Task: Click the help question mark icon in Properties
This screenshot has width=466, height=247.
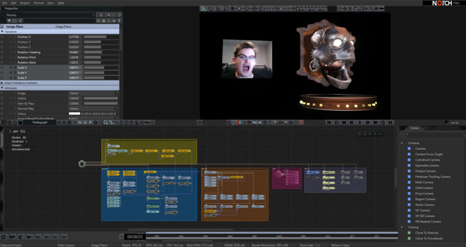Action: (x=119, y=21)
